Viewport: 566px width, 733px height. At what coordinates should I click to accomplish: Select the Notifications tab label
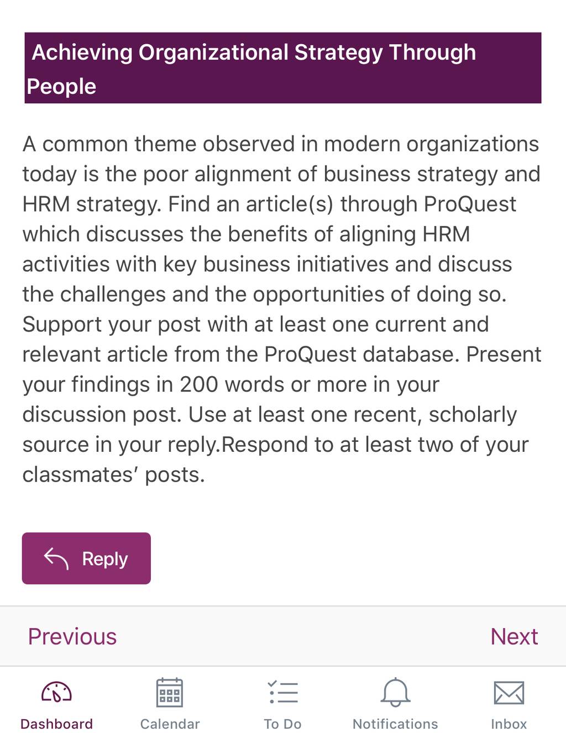[x=395, y=724]
